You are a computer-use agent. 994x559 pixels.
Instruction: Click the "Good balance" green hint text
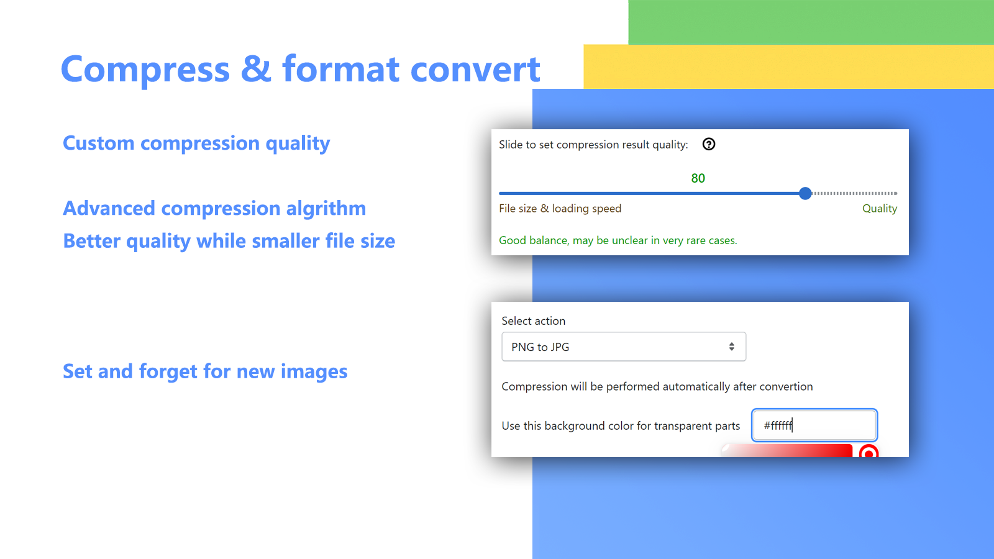618,240
